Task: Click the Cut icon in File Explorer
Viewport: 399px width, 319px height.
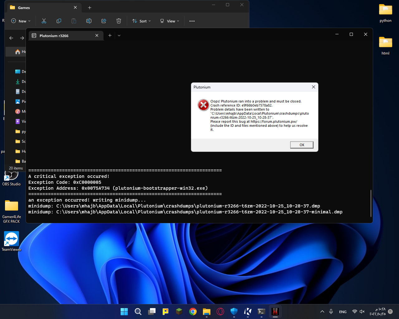Action: point(44,21)
